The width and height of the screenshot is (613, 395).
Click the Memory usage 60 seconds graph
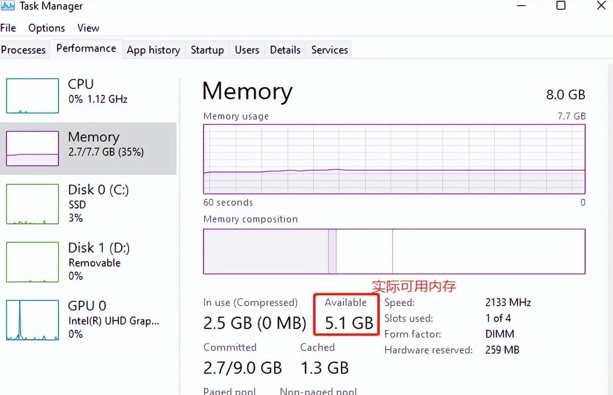tap(394, 159)
